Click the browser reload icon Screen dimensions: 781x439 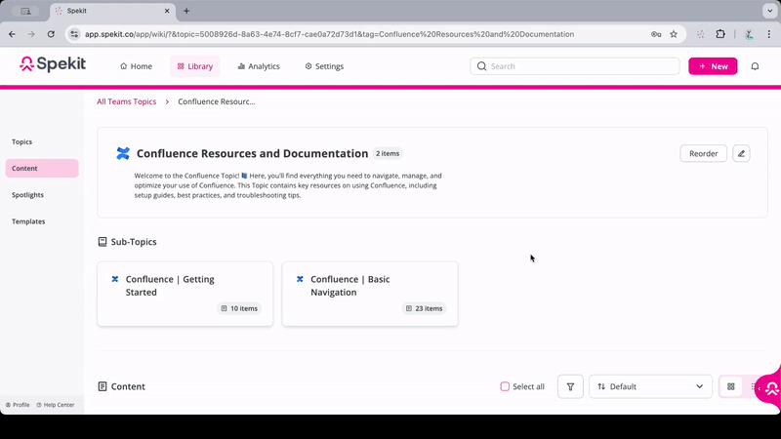coord(51,34)
